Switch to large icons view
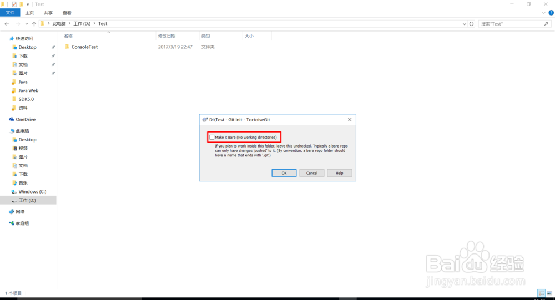Screen dimensions: 555x300 pos(549,293)
